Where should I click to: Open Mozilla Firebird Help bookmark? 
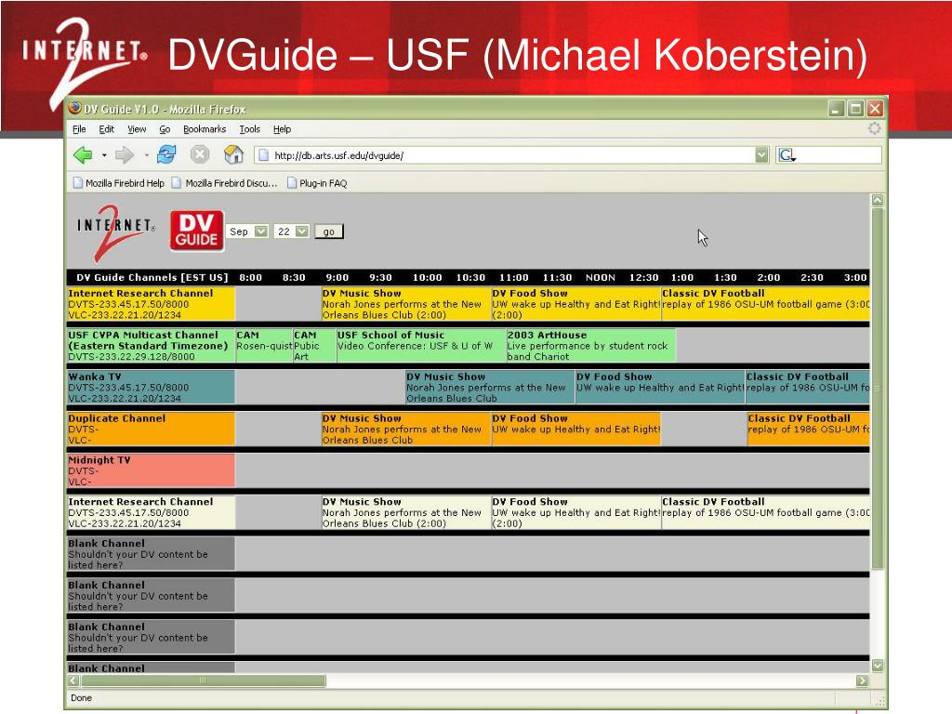[x=118, y=183]
